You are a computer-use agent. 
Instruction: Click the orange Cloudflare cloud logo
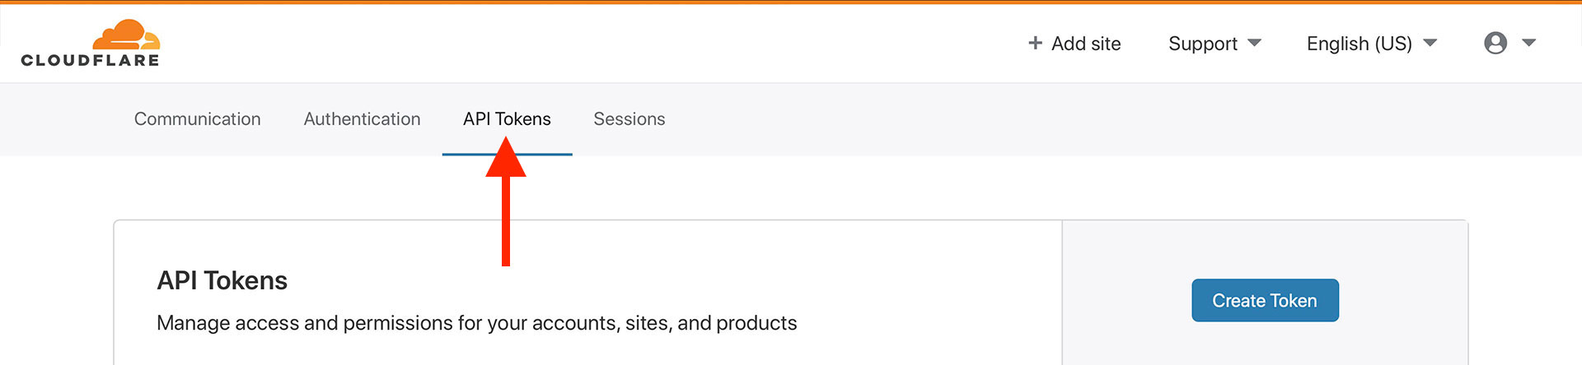point(126,35)
